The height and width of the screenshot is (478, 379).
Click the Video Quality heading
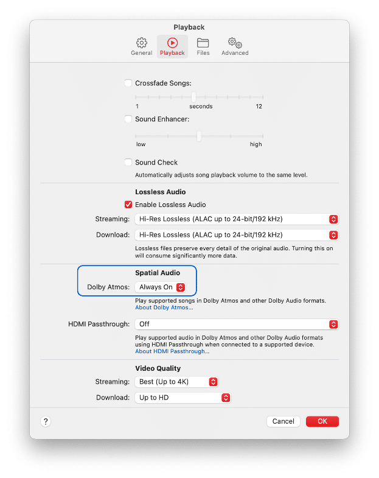[x=158, y=368]
